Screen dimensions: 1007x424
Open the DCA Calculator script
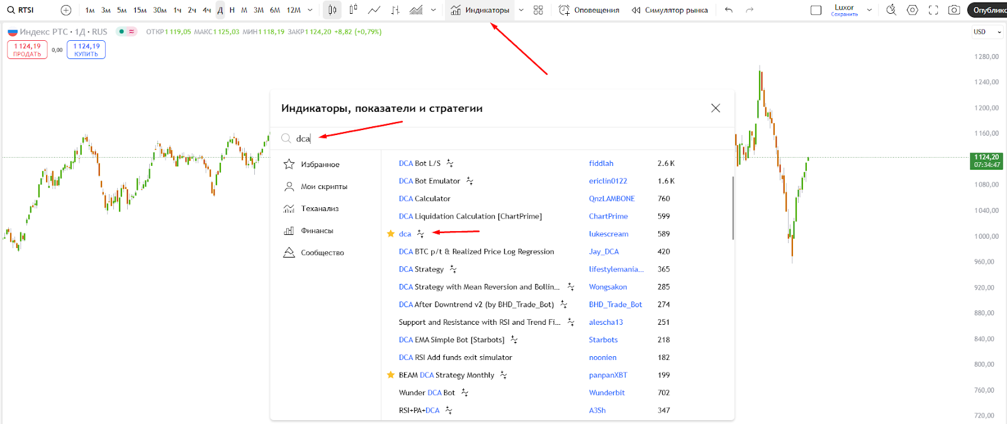pyautogui.click(x=425, y=198)
